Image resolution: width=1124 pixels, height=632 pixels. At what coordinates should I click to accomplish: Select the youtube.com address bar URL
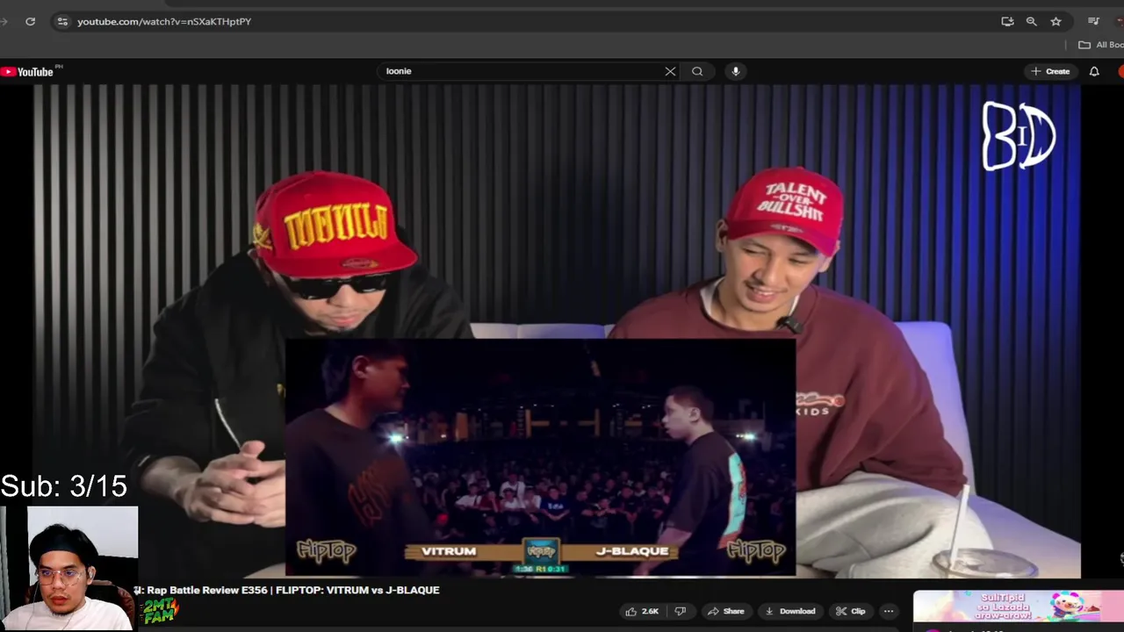point(164,21)
